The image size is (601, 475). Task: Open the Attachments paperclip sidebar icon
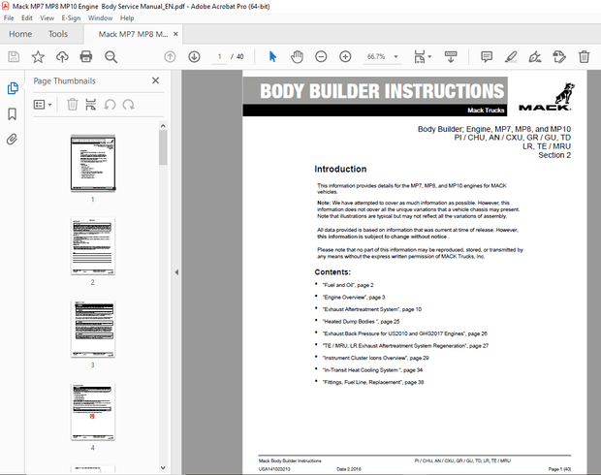tap(13, 140)
